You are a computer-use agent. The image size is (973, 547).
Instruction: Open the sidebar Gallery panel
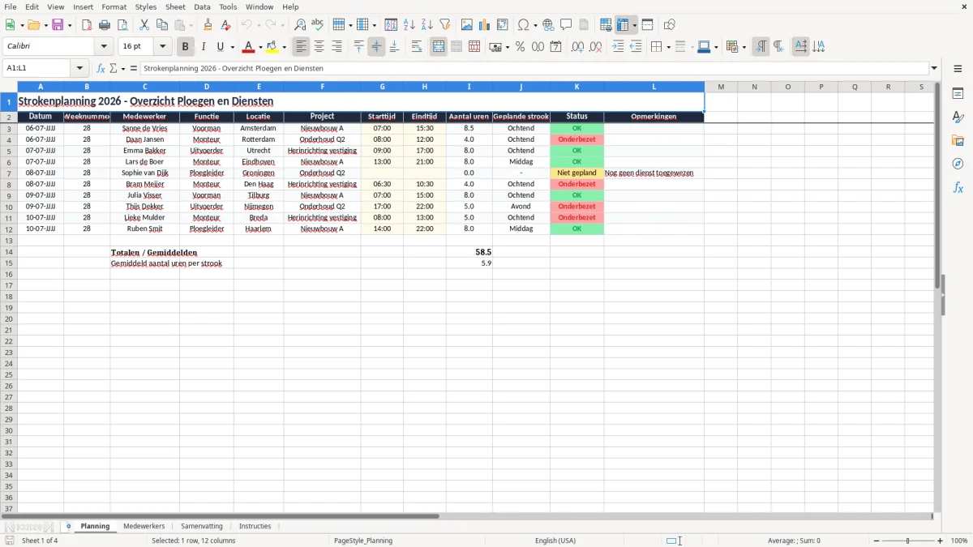958,140
